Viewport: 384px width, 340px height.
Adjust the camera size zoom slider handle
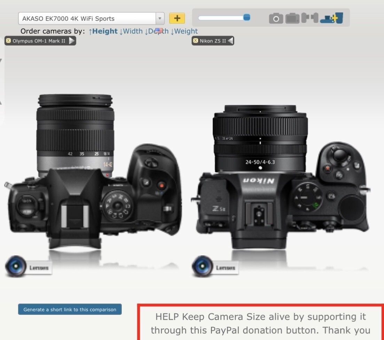pyautogui.click(x=246, y=17)
